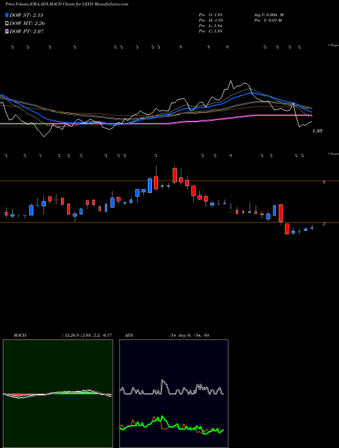The width and height of the screenshot is (339, 448).
Task: Click the 'Pre V: 0.01 M' volume text
Action: point(268,20)
